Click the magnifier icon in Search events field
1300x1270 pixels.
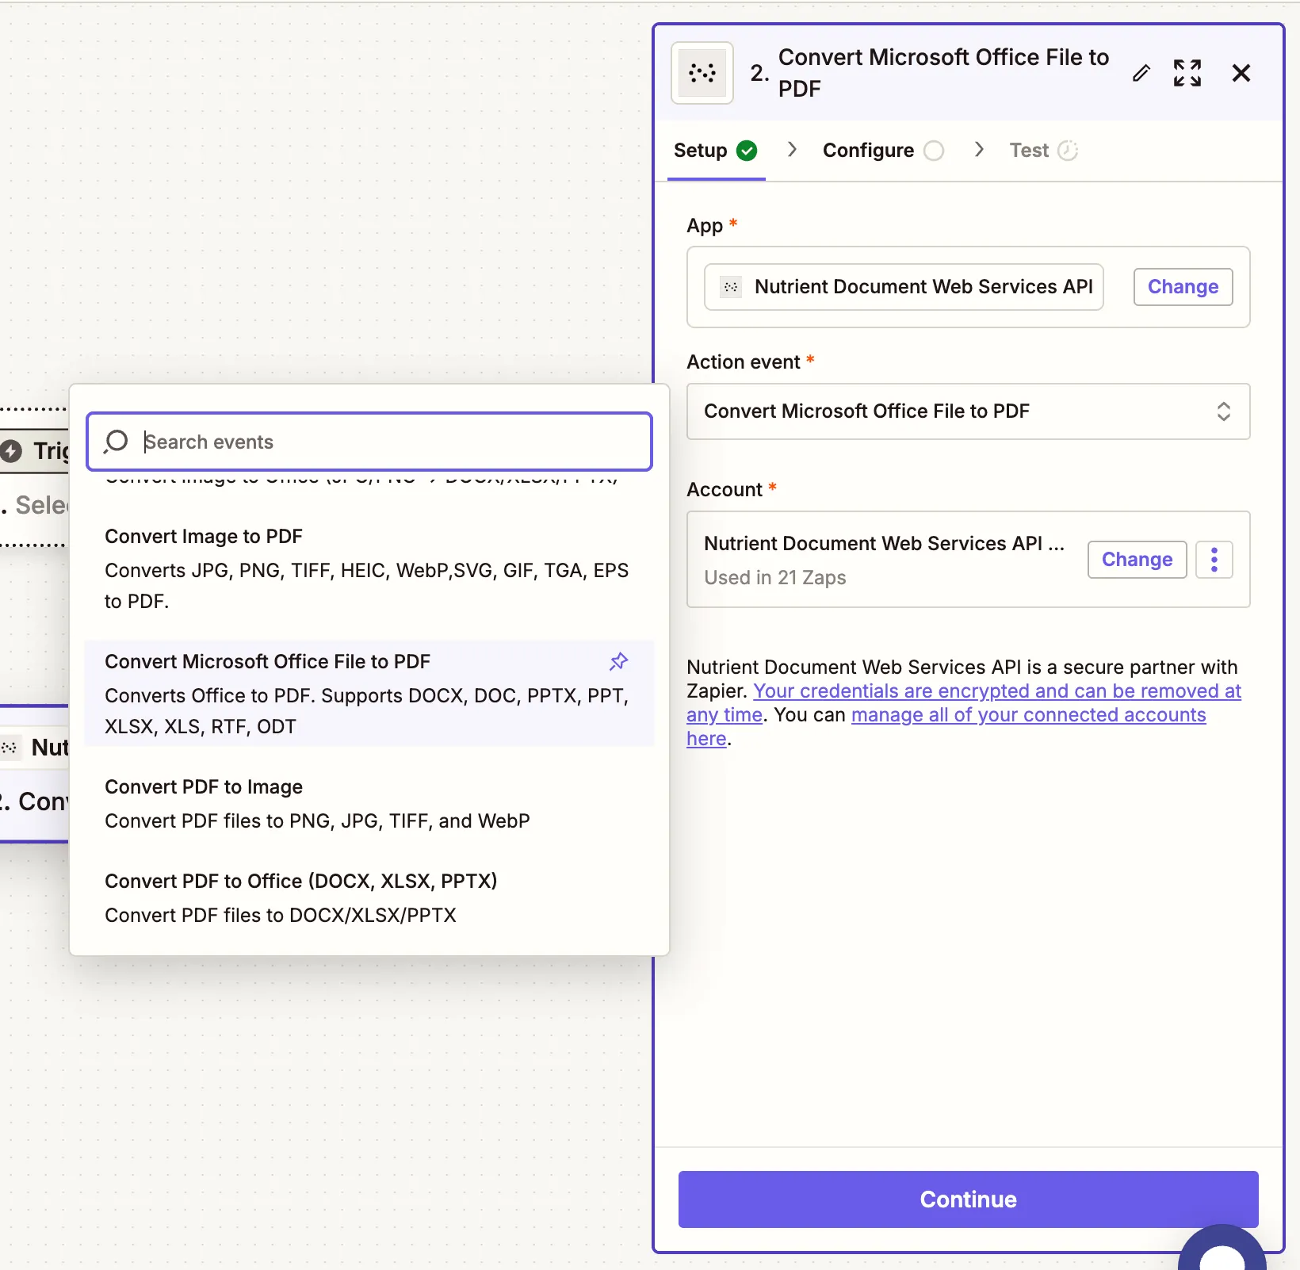coord(116,442)
